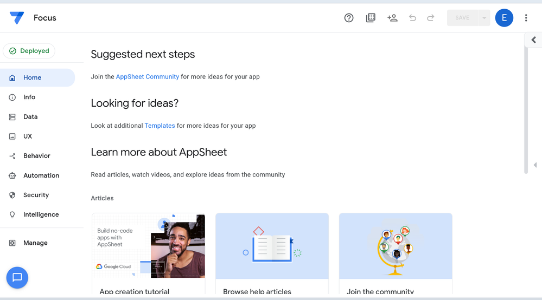This screenshot has height=300, width=542.
Task: Click the Data database icon
Action: (x=12, y=117)
